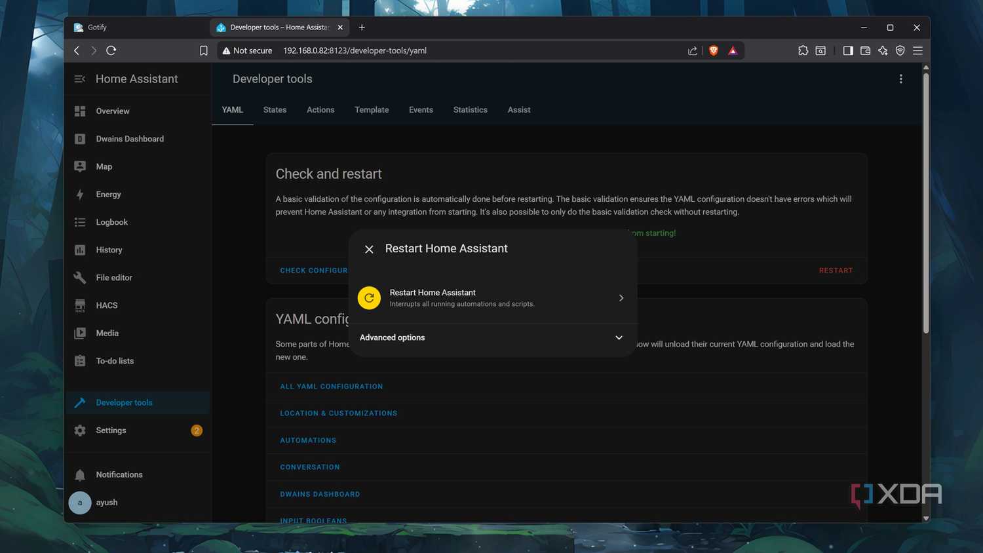Click the red RESTART button
Image resolution: width=983 pixels, height=553 pixels.
[x=836, y=271]
